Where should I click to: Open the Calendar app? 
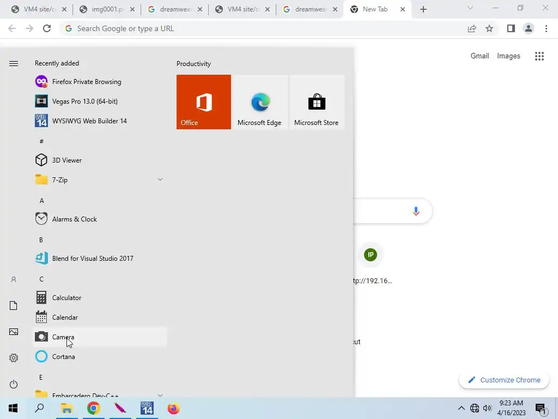click(100, 317)
